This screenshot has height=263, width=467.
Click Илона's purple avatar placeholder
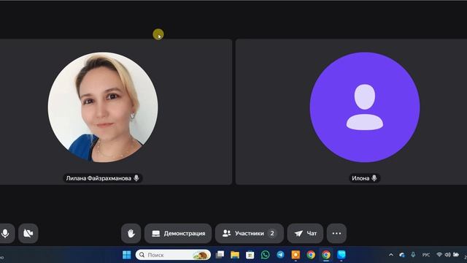[x=365, y=107]
